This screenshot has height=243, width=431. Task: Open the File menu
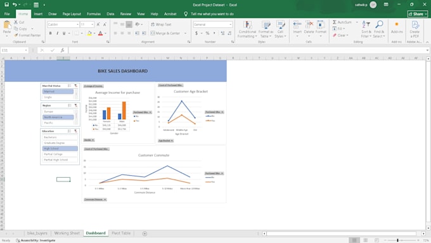point(7,14)
